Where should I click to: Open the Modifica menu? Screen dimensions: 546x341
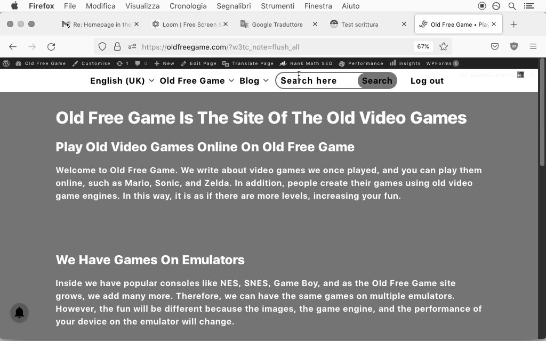coord(101,6)
